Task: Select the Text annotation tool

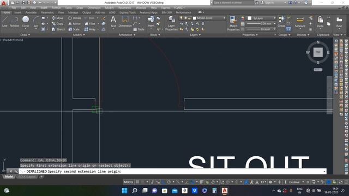Action: click(113, 22)
